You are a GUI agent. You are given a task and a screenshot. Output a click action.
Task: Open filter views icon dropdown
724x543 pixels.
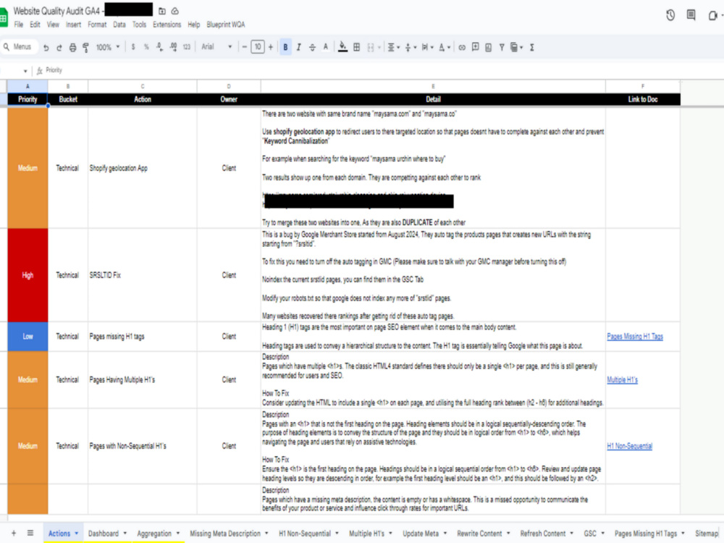pos(516,47)
